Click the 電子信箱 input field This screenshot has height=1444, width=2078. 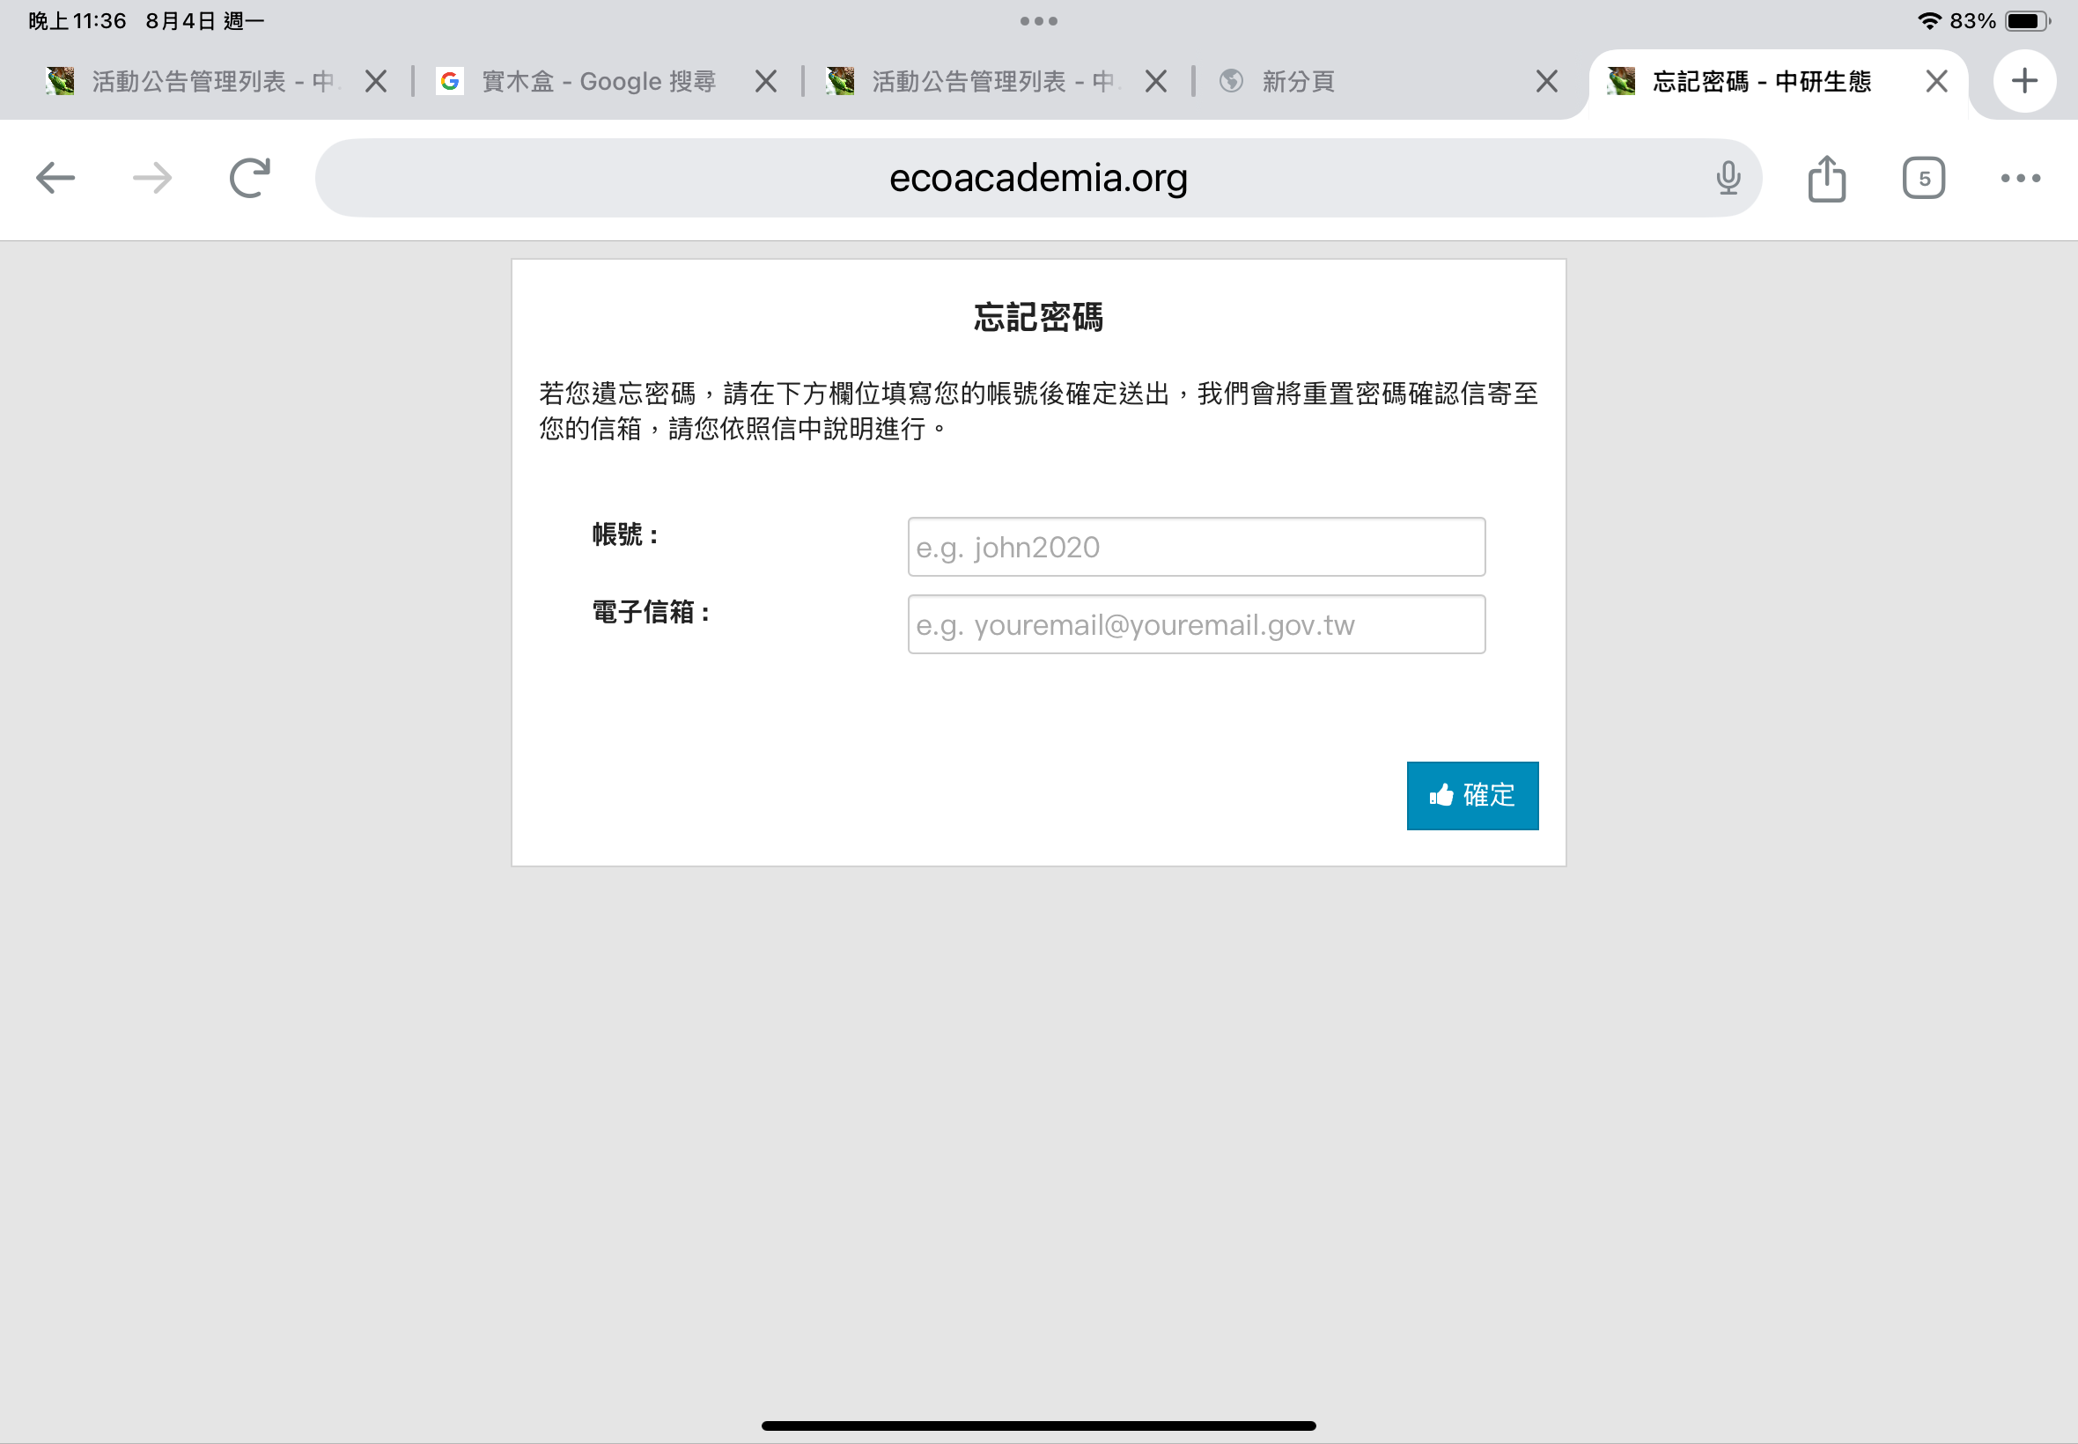pos(1196,625)
